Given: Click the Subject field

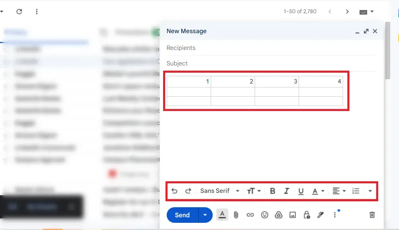Looking at the screenshot, I should pyautogui.click(x=271, y=63).
